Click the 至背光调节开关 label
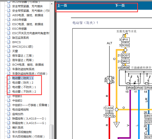This screenshot has height=139, width=152. coord(126,31)
